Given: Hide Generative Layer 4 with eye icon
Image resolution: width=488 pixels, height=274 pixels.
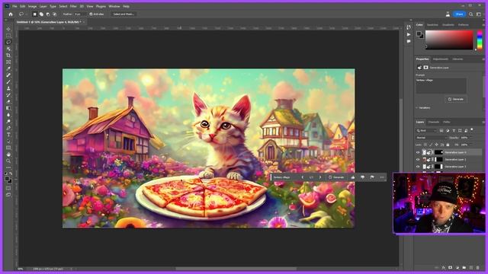Looking at the screenshot, I should tap(418, 152).
